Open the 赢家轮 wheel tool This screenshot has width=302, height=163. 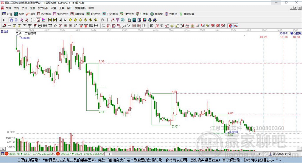pyautogui.click(x=157, y=14)
